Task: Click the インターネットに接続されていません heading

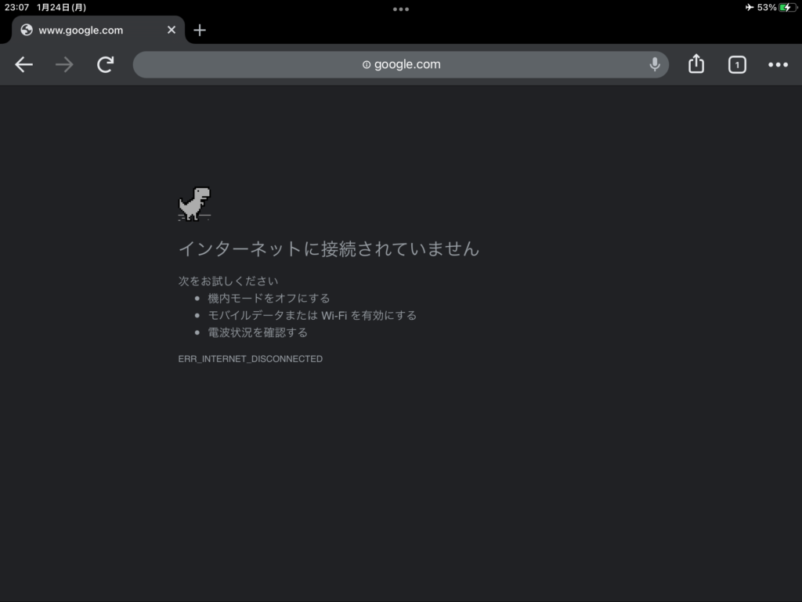Action: [329, 249]
